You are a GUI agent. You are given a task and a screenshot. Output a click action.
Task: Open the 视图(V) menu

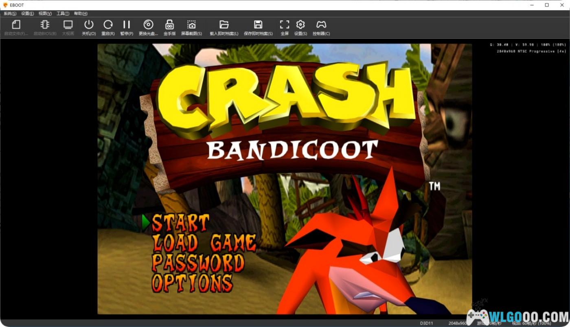point(45,13)
